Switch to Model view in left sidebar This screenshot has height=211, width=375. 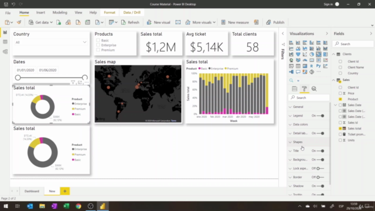click(x=5, y=52)
